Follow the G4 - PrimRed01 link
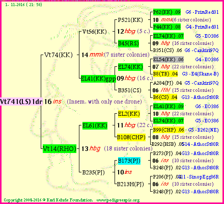Viewport: 224px width, 204px height. pos(202,27)
